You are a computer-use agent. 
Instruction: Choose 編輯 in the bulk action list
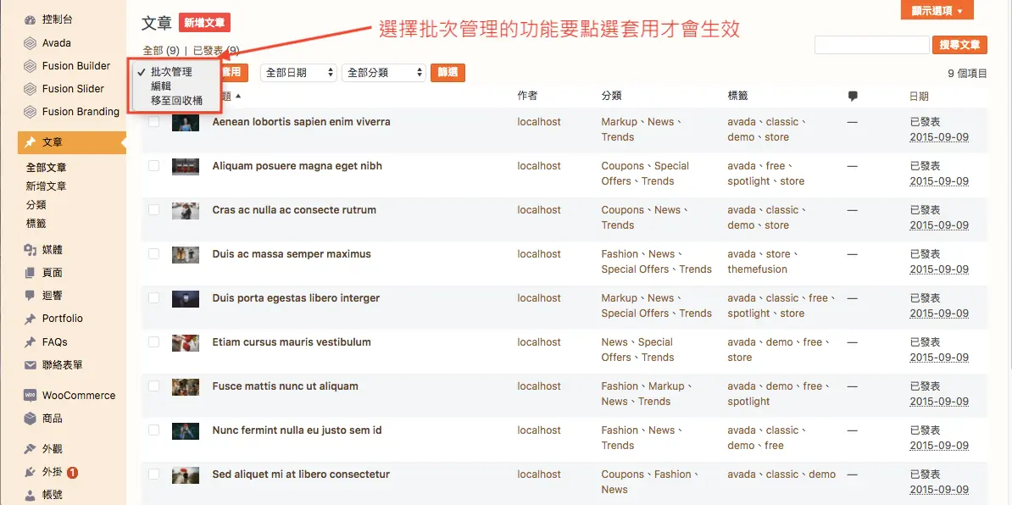pyautogui.click(x=161, y=86)
